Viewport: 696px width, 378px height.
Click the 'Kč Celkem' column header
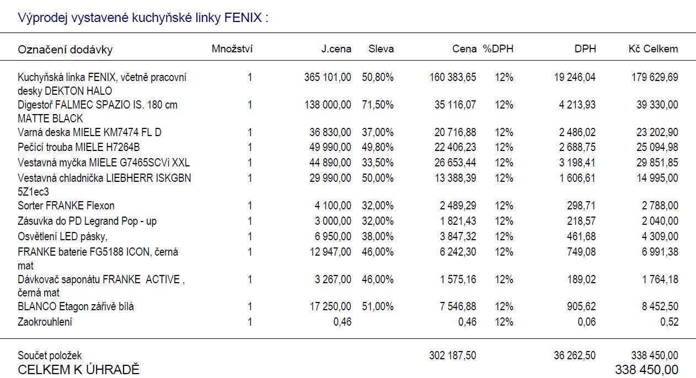[653, 49]
